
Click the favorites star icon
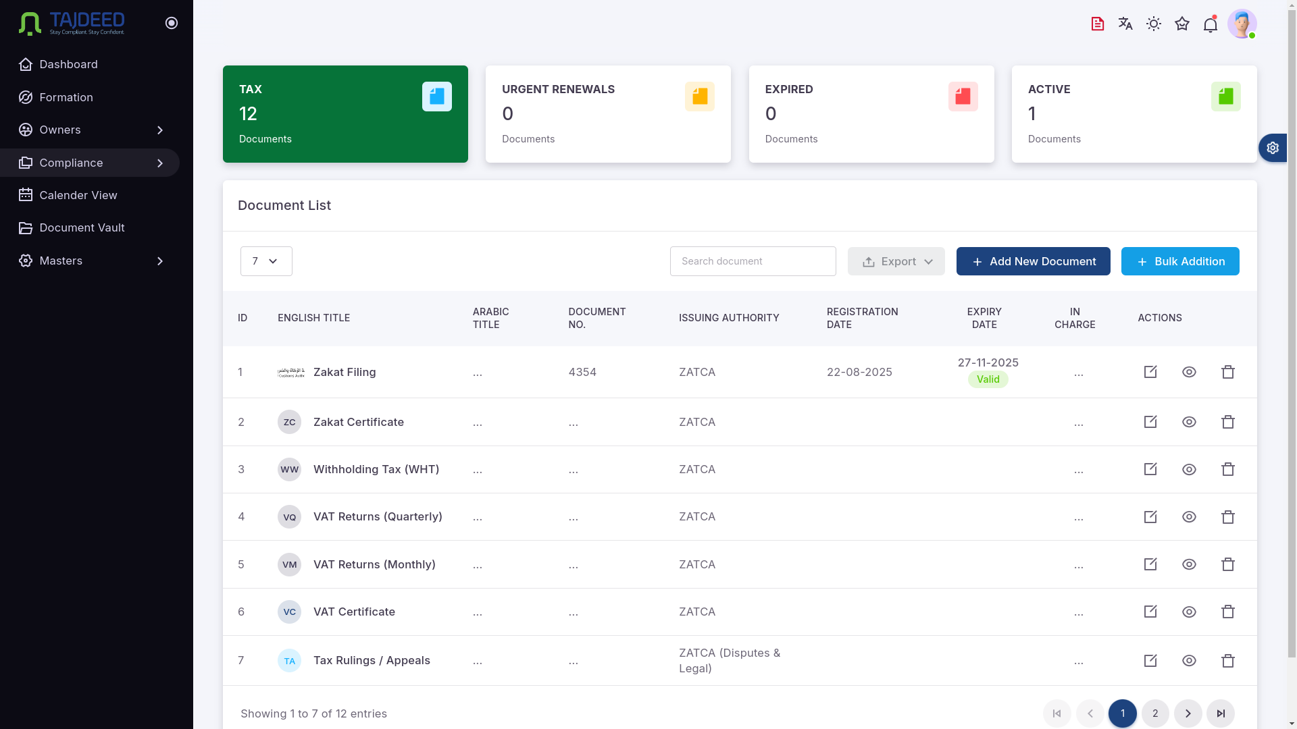(x=1181, y=24)
